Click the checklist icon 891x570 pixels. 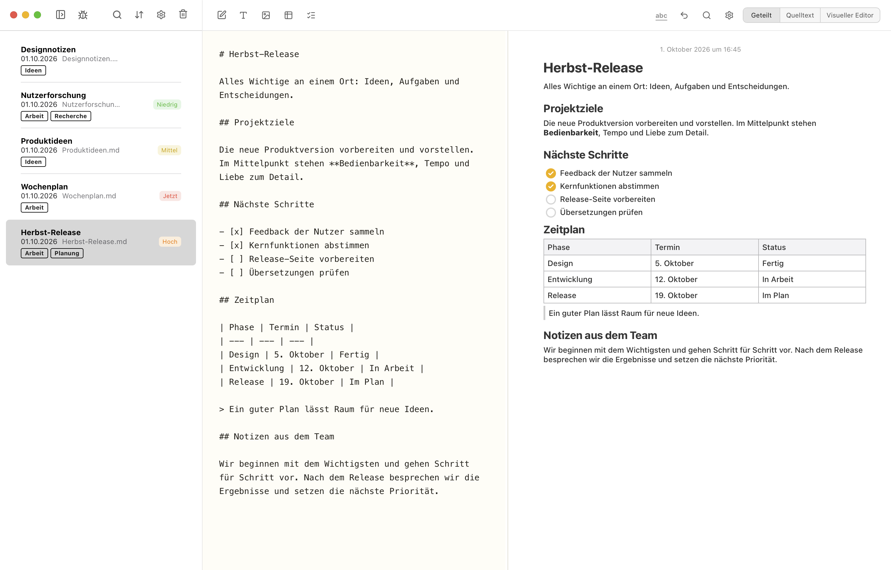click(311, 15)
